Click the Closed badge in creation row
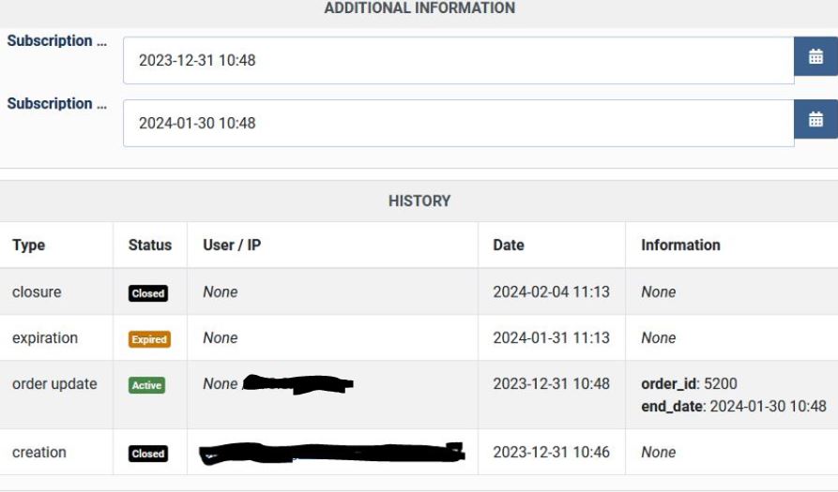The width and height of the screenshot is (838, 492). pyautogui.click(x=148, y=454)
